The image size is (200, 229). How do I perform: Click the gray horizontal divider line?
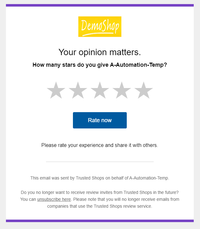[x=100, y=162]
